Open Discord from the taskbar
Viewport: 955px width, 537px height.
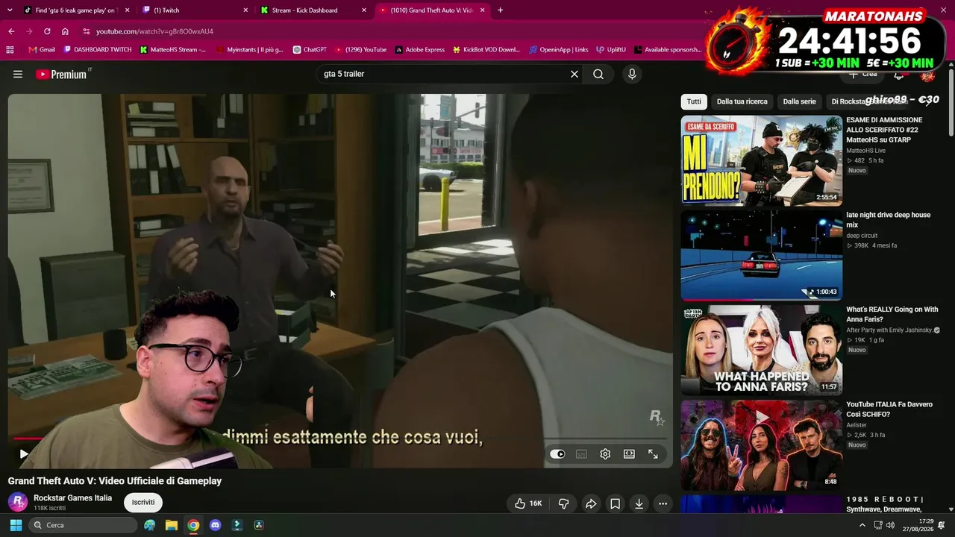coord(216,525)
